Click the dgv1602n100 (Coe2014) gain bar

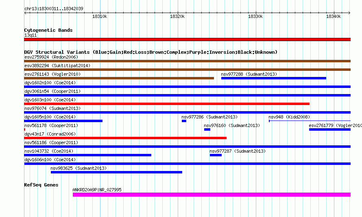click(187, 87)
